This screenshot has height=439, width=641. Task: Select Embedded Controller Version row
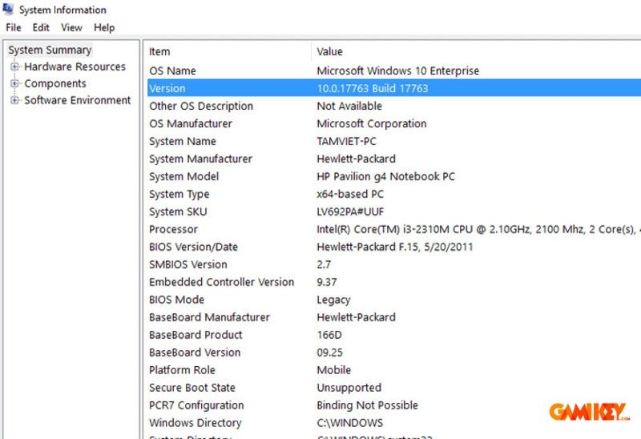point(394,282)
